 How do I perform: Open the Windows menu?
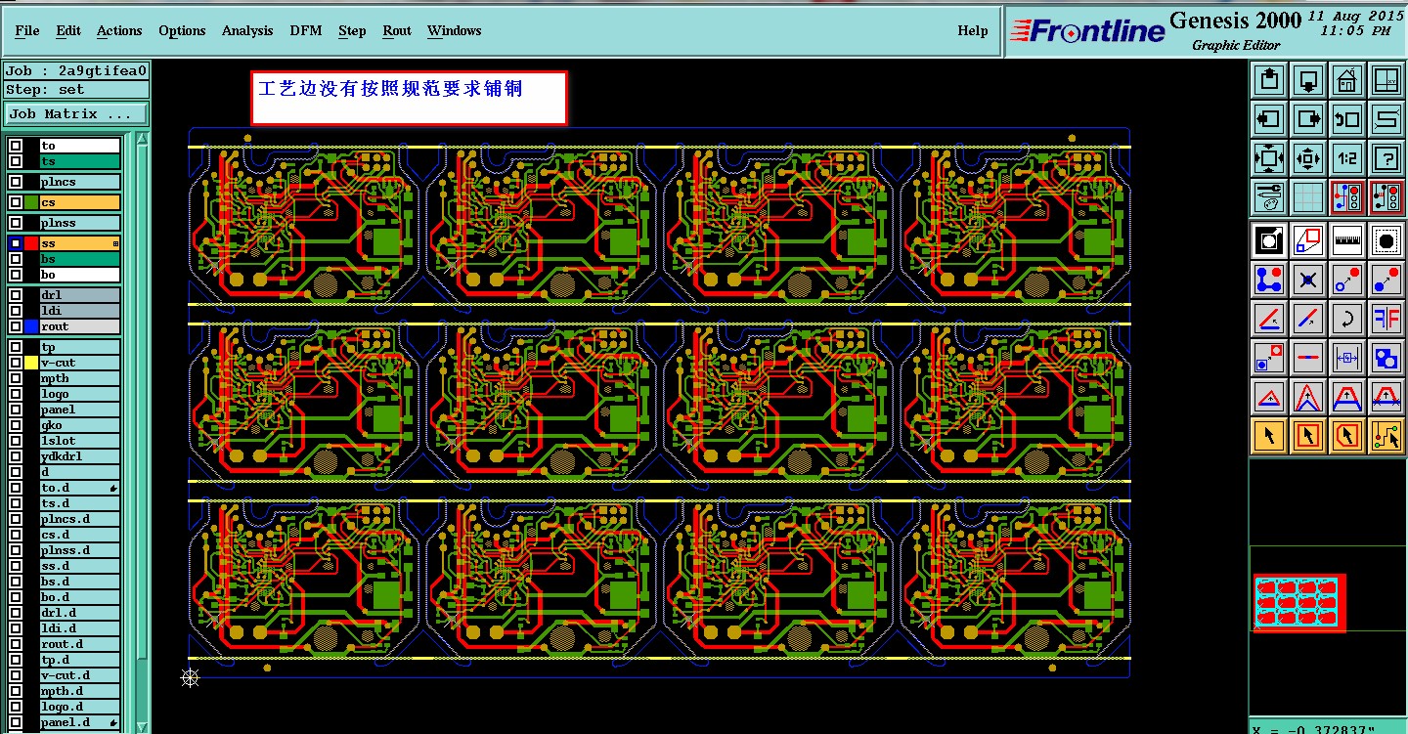455,30
